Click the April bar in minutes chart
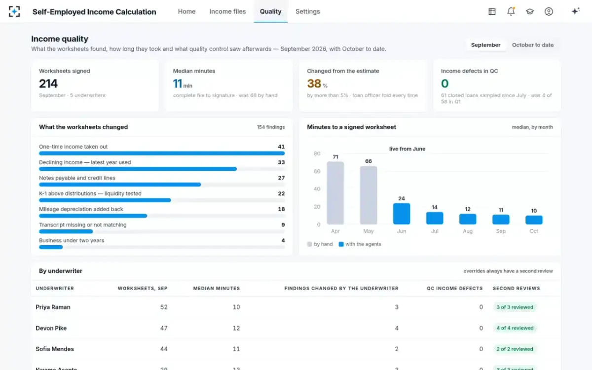592x370 pixels. 335,193
